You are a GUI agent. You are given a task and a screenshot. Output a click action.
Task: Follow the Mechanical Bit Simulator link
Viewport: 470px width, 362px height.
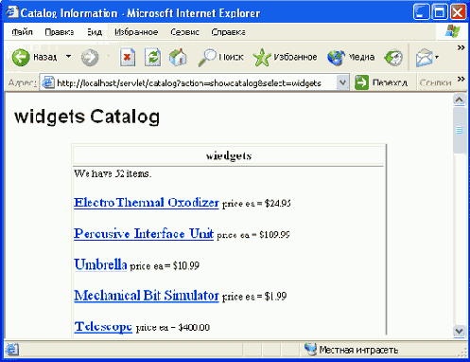[x=147, y=296]
